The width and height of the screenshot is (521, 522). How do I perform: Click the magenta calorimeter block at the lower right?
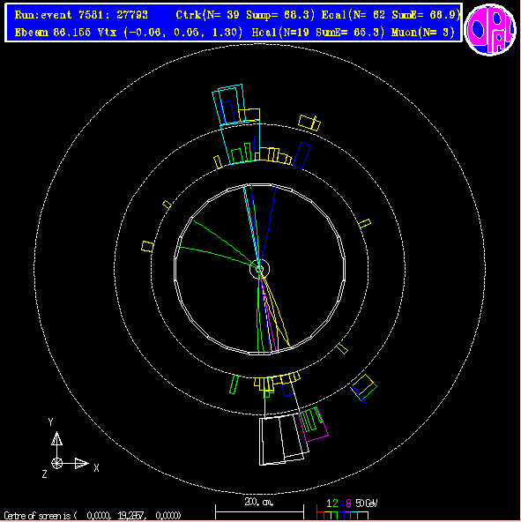(x=314, y=424)
